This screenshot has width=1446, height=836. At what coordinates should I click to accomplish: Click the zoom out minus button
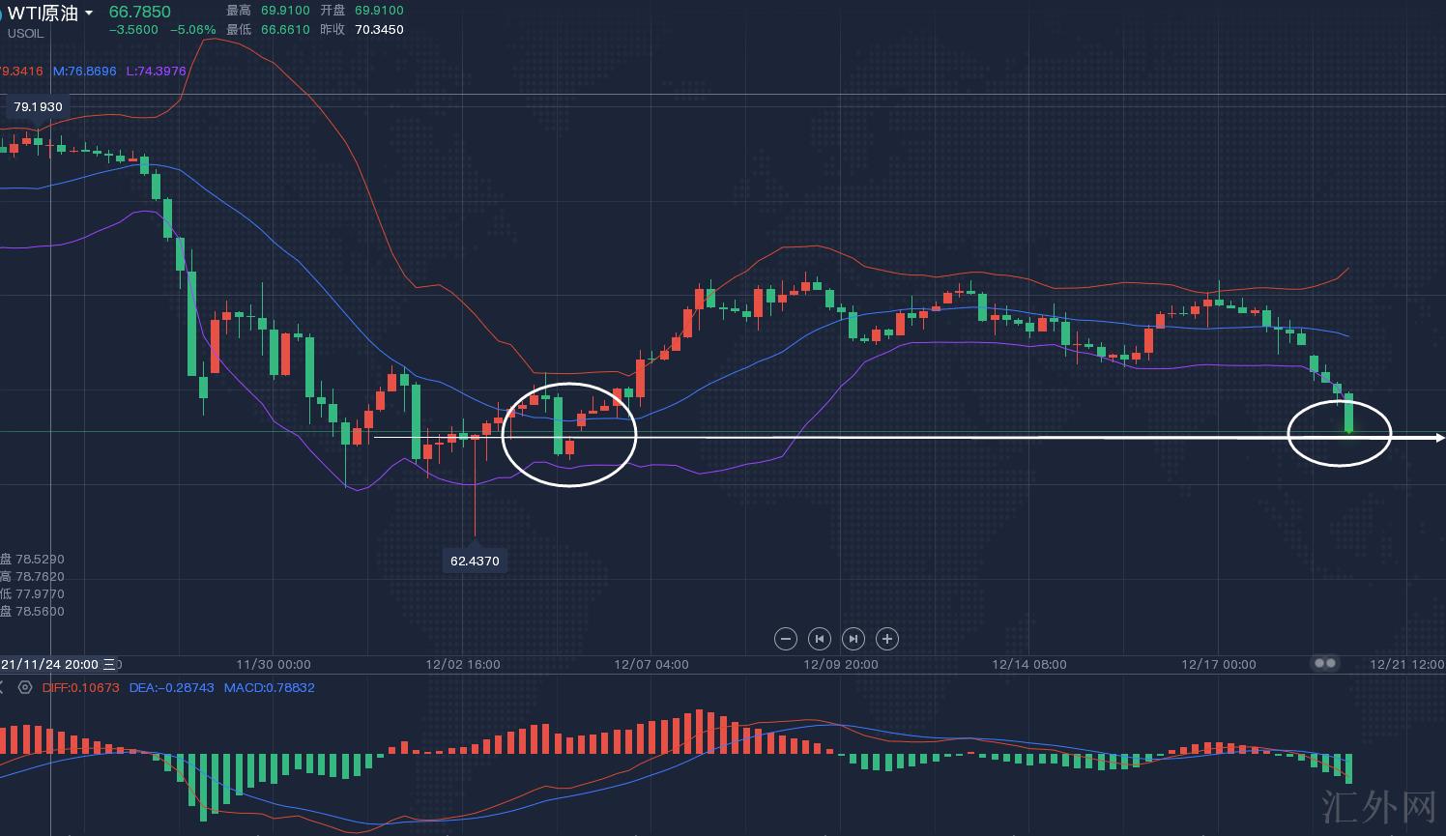pos(786,639)
